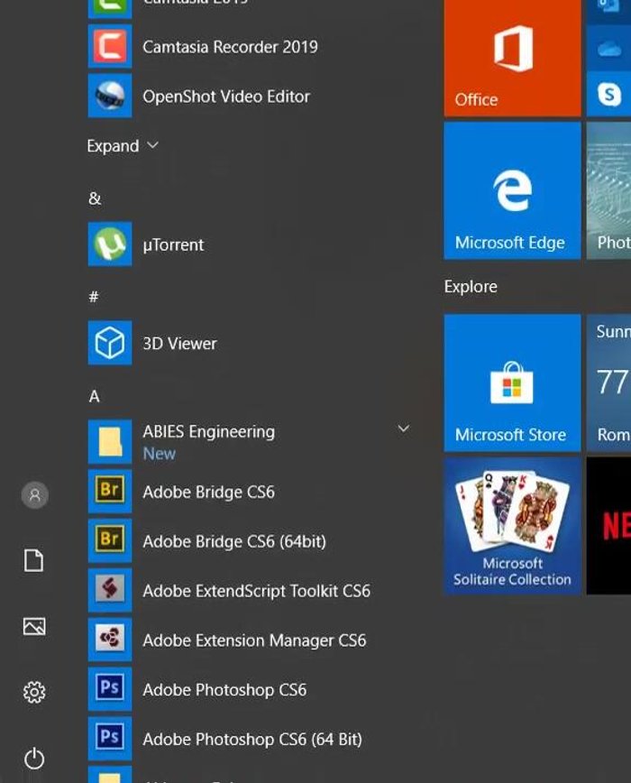631x783 pixels.
Task: Open the Microsoft Edge tile
Action: tap(512, 191)
